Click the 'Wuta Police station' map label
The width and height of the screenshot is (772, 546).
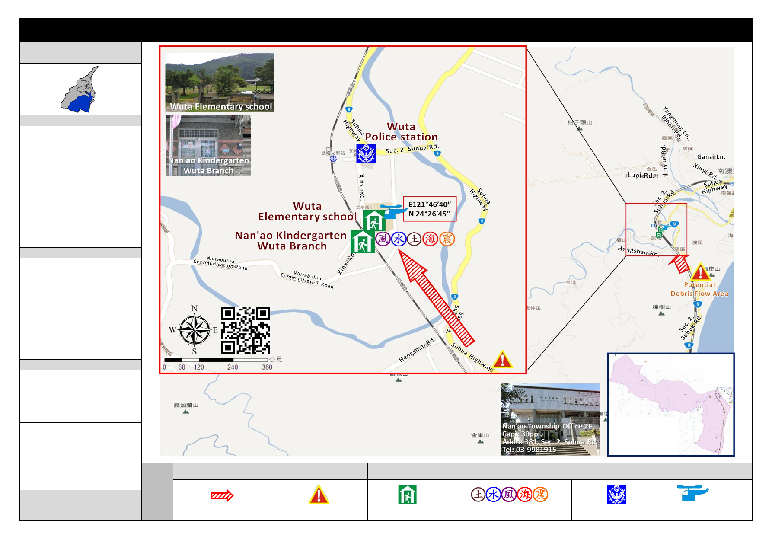(x=401, y=132)
